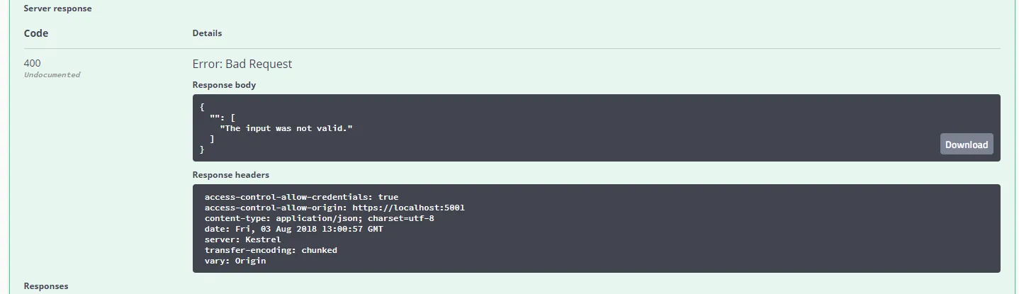
Task: Click the Code column header
Action: 36,33
